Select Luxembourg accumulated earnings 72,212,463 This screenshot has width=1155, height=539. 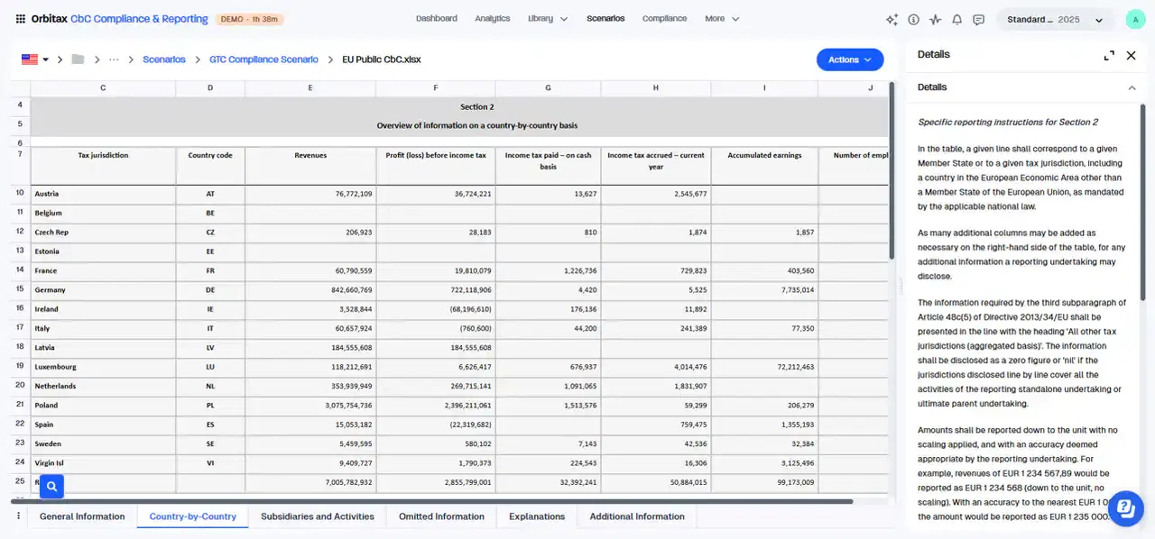764,367
